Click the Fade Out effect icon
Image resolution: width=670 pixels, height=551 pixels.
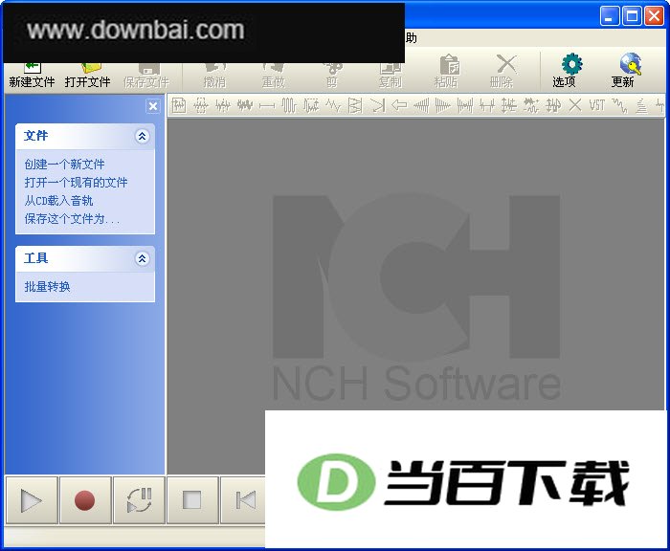click(x=443, y=105)
